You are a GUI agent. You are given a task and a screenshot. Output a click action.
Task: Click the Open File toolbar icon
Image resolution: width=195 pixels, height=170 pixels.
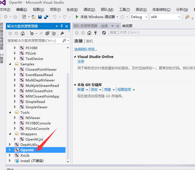tap(33, 17)
